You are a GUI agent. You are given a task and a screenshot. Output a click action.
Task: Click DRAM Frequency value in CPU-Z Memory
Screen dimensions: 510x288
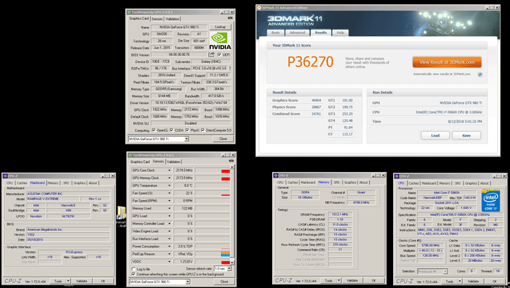(x=340, y=214)
